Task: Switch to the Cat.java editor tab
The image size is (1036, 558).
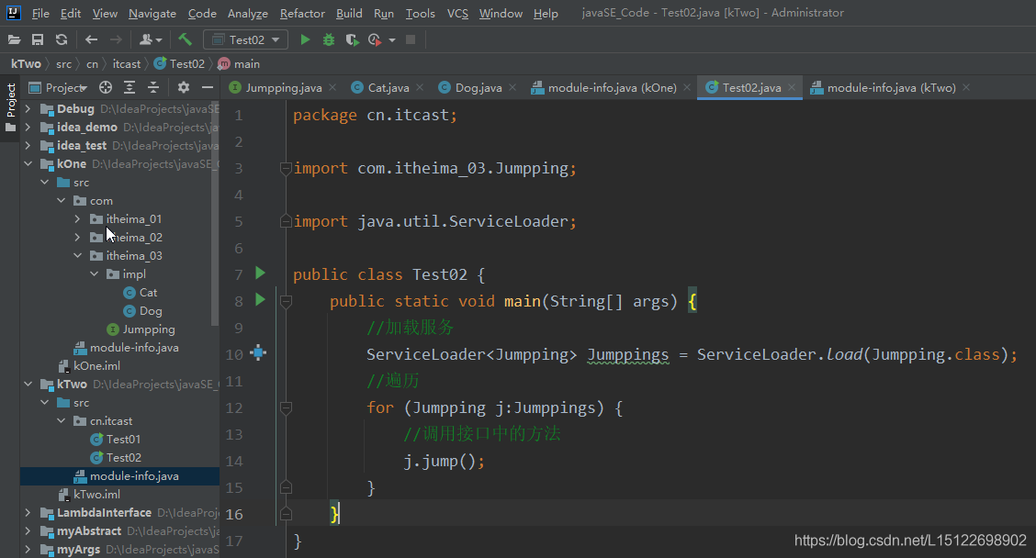Action: [x=388, y=88]
